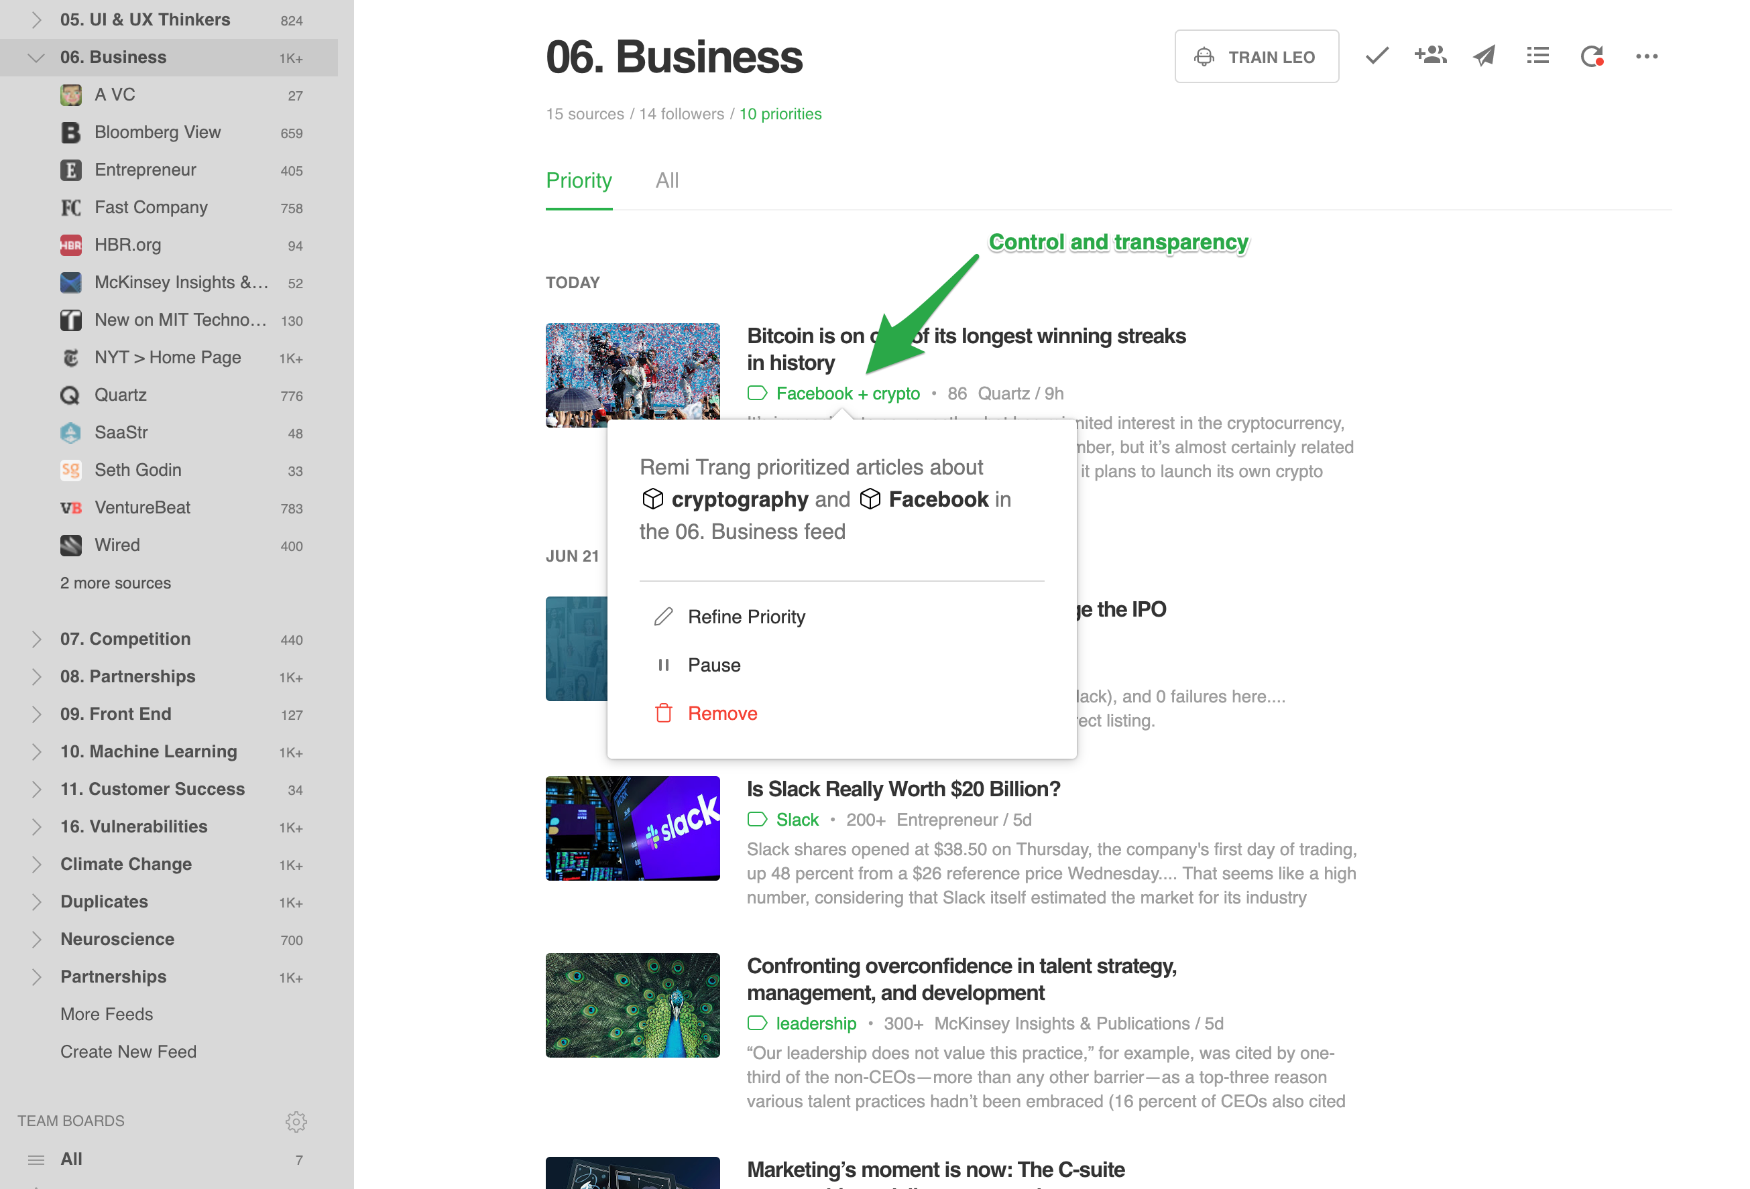Select the A VC source icon

click(71, 95)
